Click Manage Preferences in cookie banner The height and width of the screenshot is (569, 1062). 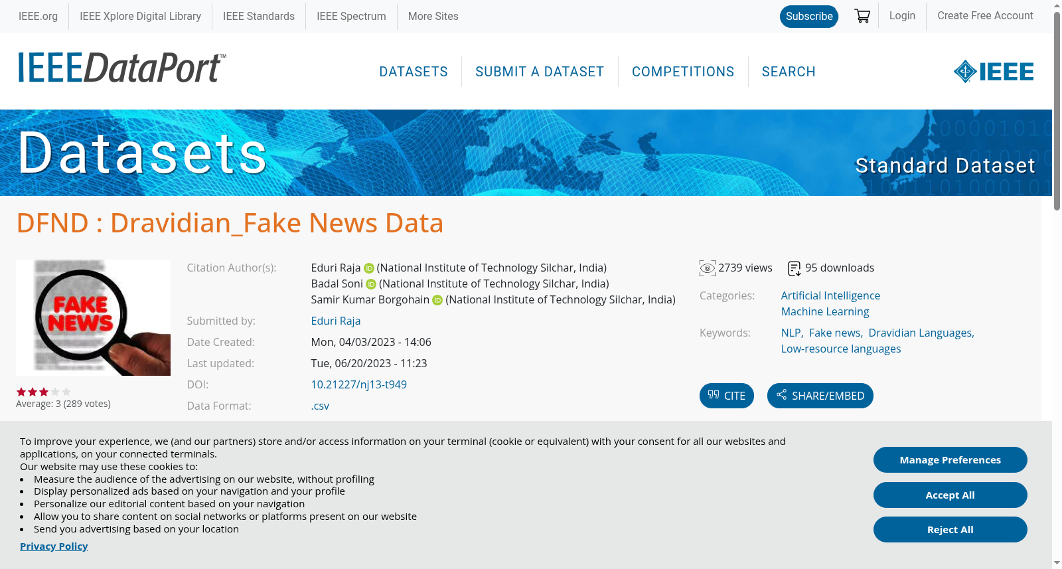coord(950,460)
